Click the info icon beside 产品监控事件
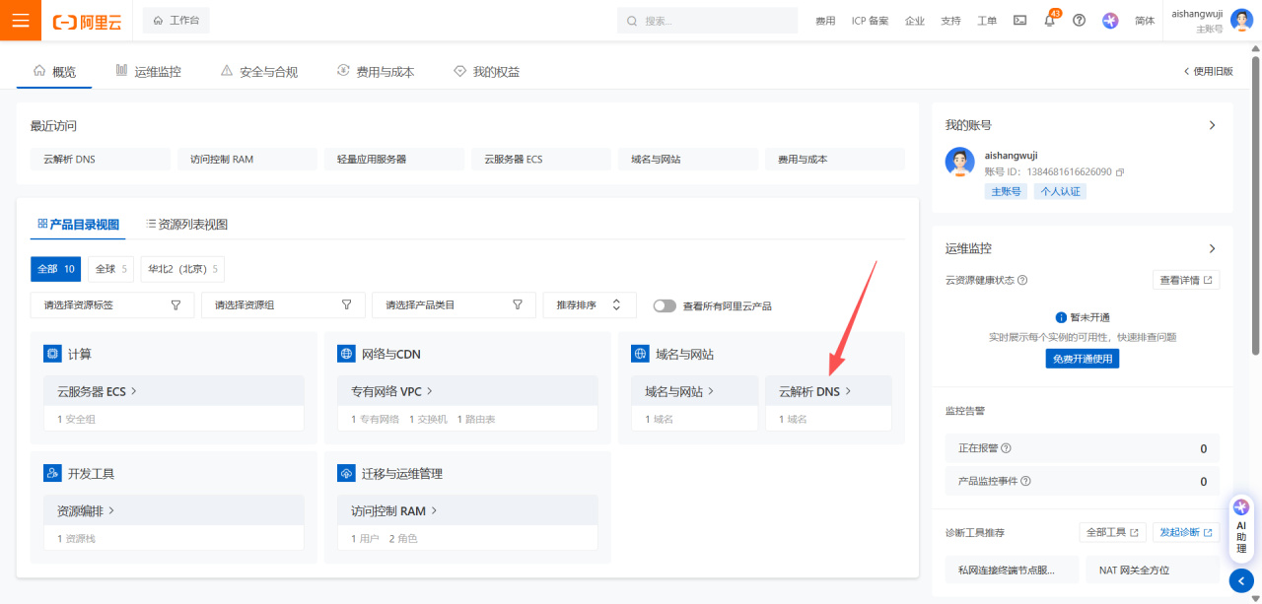1262x604 pixels. tap(1025, 482)
